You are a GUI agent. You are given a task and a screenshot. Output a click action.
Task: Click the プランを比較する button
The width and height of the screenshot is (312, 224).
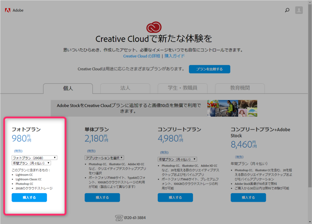click(210, 69)
